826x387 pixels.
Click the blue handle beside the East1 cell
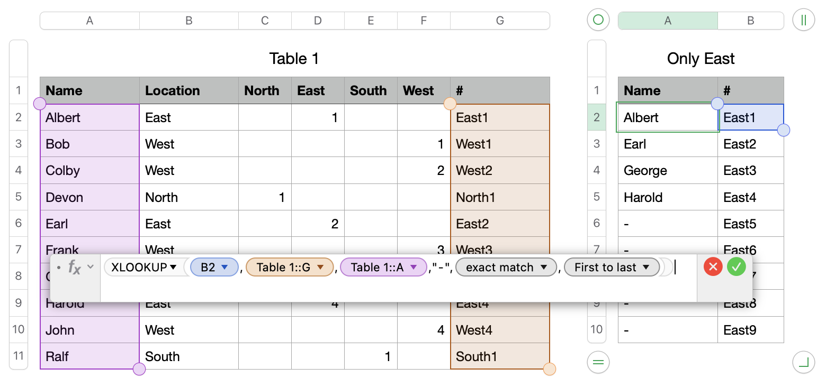pyautogui.click(x=783, y=130)
